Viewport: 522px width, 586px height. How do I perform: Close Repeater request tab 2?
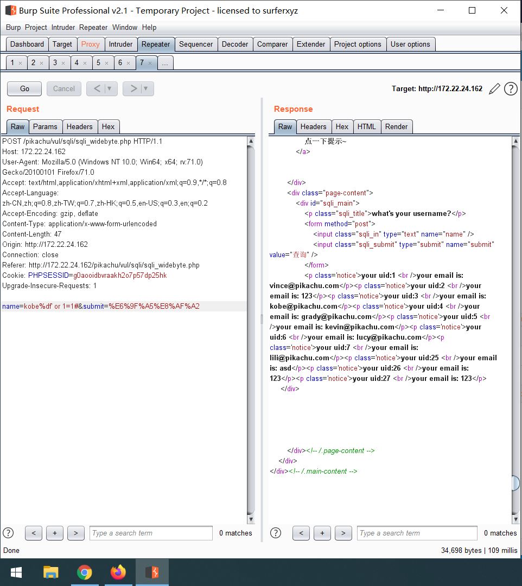(x=41, y=63)
